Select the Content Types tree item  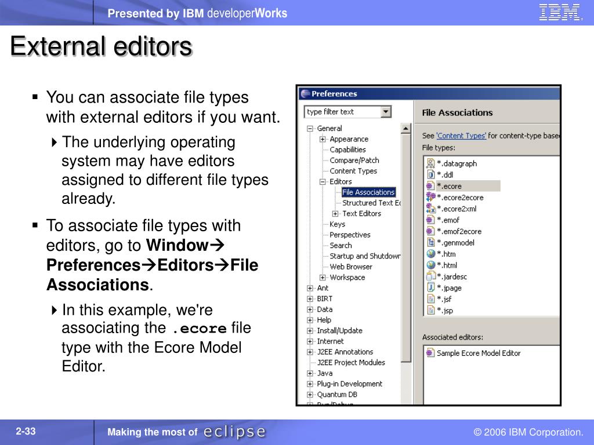pyautogui.click(x=353, y=171)
